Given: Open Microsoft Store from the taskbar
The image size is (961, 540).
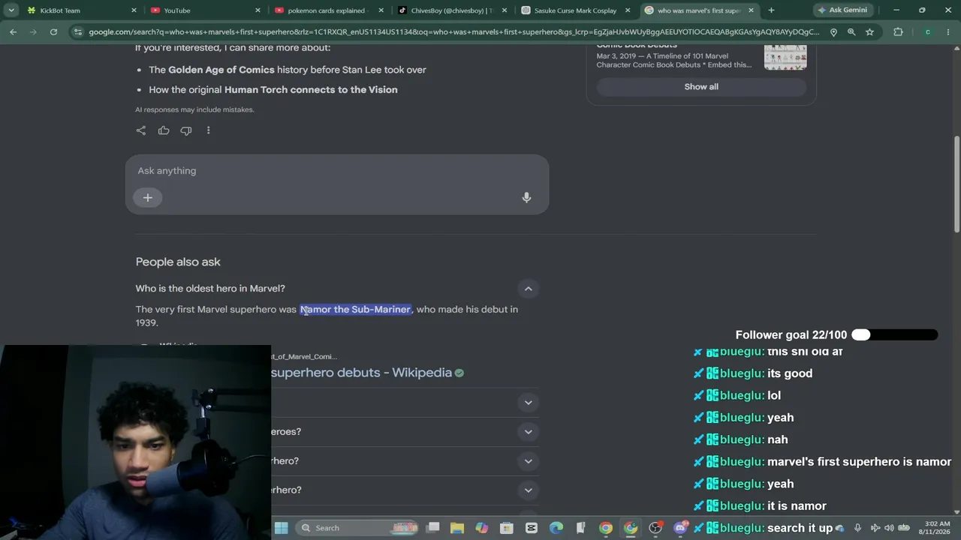Looking at the screenshot, I should pos(507,528).
